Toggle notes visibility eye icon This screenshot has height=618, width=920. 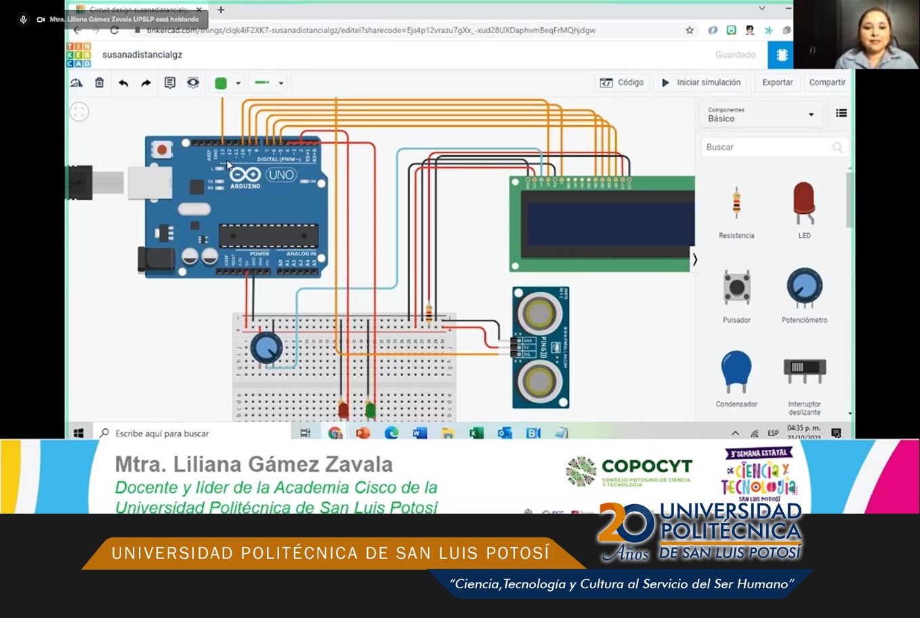coord(193,83)
